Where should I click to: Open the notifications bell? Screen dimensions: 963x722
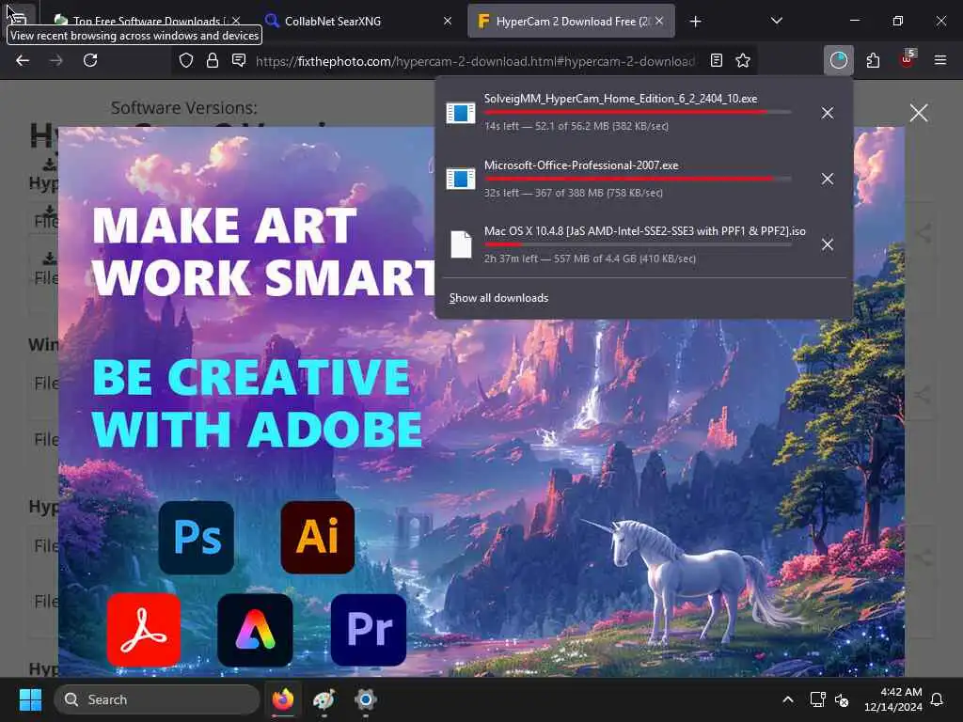click(938, 699)
